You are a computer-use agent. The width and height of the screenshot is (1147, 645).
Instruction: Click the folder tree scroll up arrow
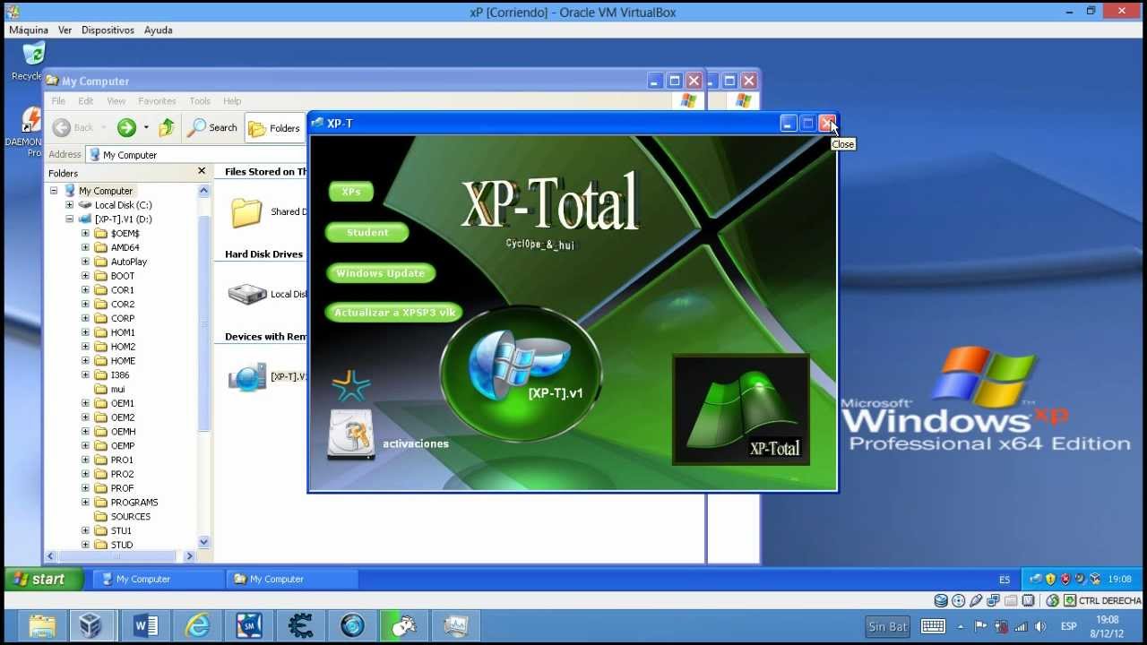tap(203, 191)
